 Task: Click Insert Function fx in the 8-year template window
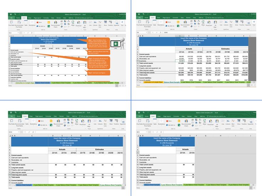point(33,132)
